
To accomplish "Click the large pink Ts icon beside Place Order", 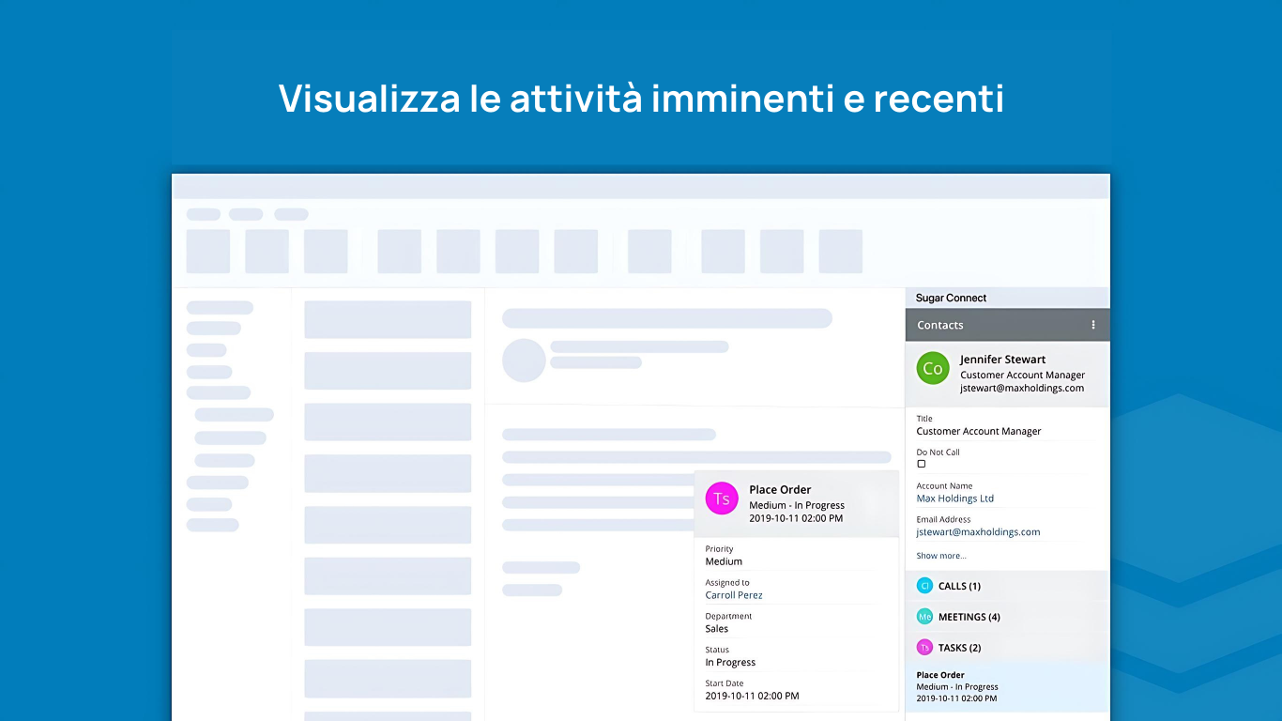I will [x=722, y=499].
